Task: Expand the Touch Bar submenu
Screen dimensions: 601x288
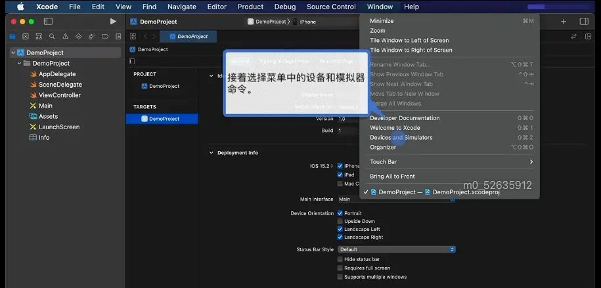Action: point(449,161)
